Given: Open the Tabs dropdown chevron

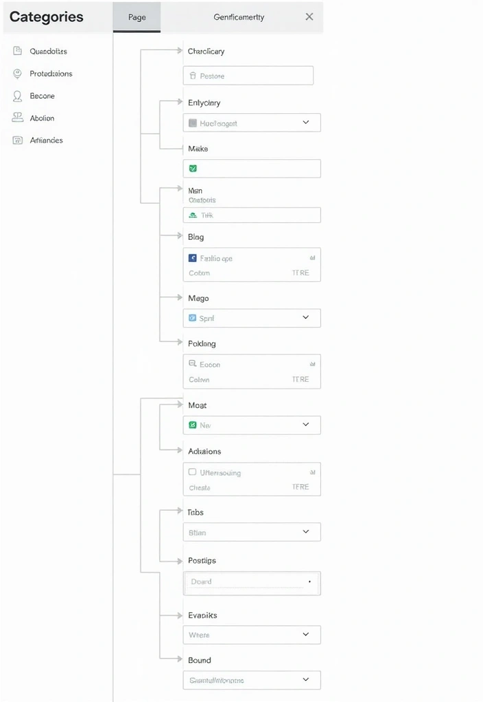Looking at the screenshot, I should pos(306,531).
